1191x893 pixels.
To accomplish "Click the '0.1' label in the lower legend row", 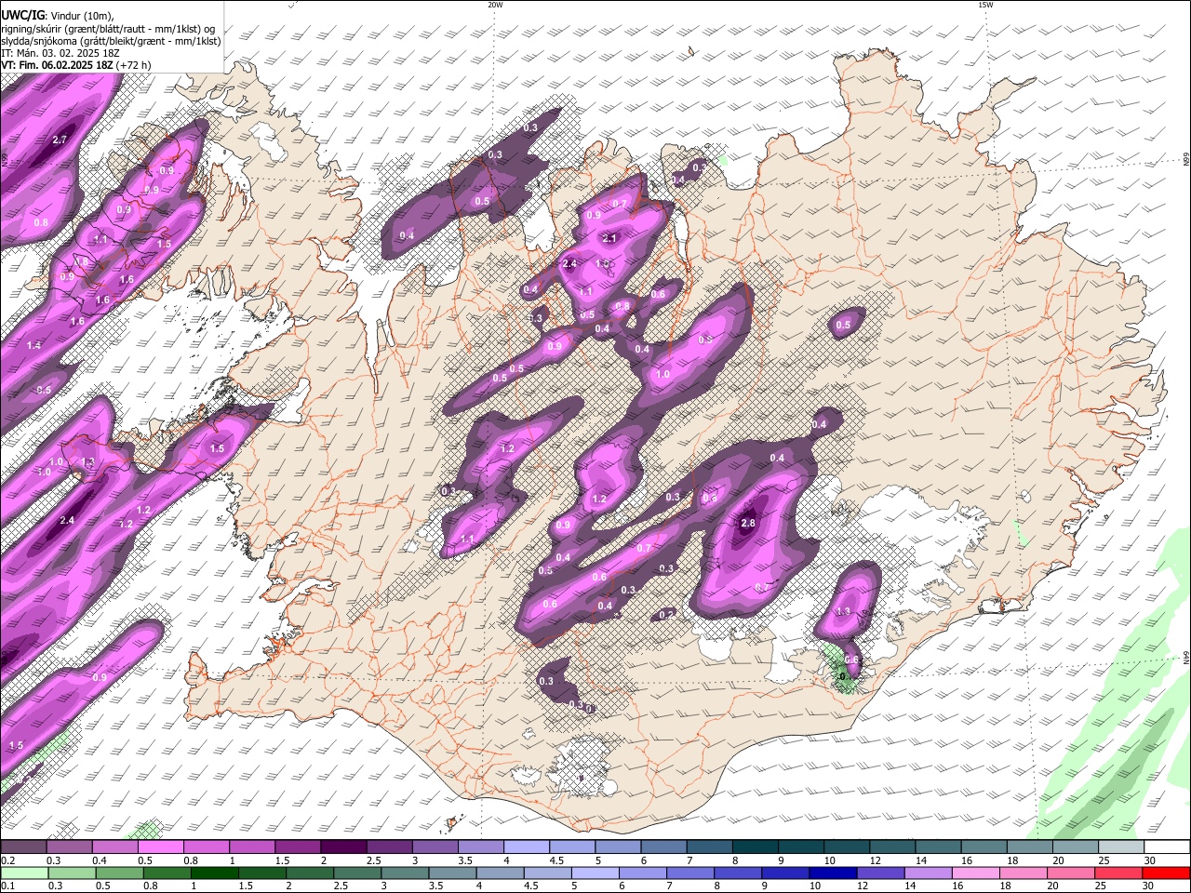I will pyautogui.click(x=7, y=886).
